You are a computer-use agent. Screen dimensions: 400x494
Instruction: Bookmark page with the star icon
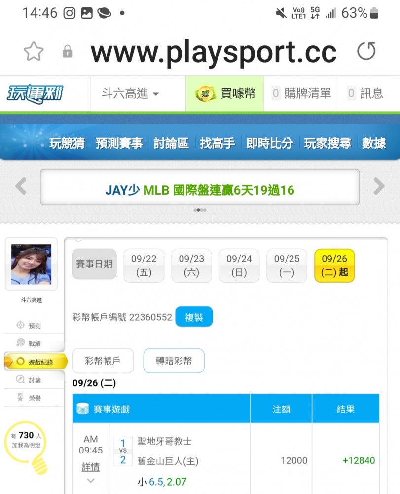pos(34,51)
